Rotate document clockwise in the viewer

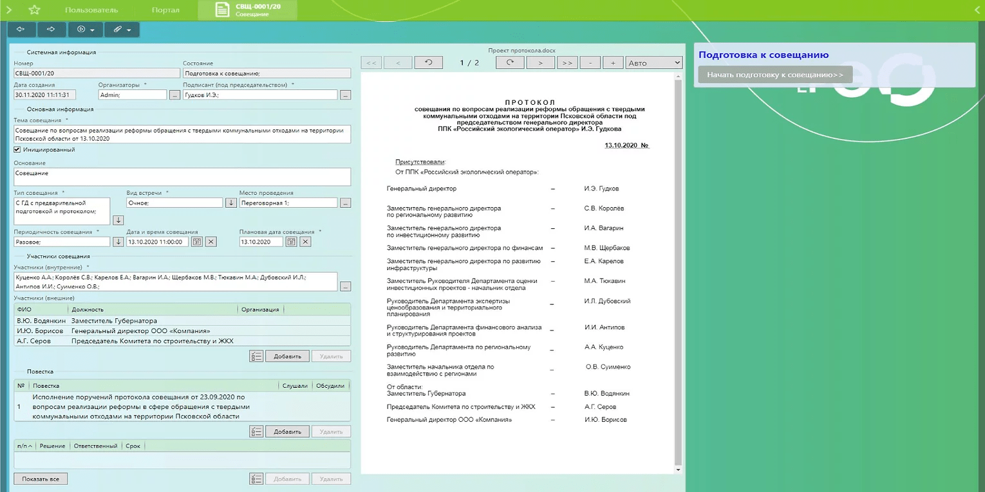click(x=510, y=62)
